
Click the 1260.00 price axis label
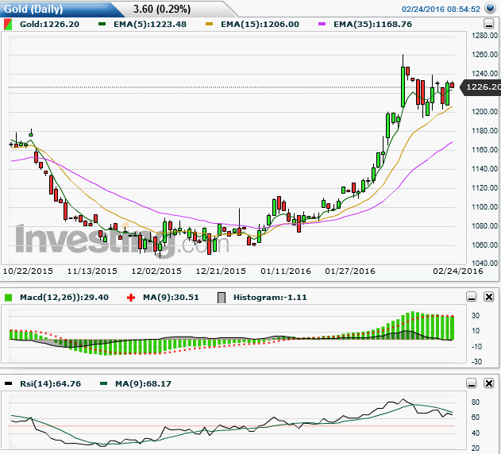484,55
